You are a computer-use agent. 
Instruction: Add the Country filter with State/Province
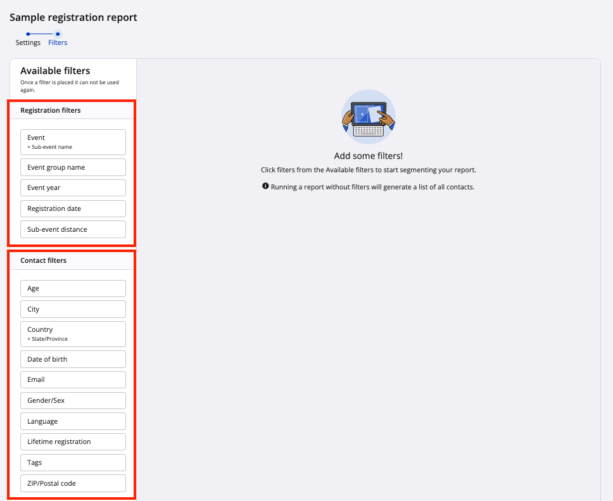coord(73,334)
